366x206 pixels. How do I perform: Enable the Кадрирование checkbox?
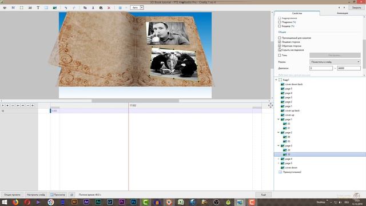click(280, 18)
